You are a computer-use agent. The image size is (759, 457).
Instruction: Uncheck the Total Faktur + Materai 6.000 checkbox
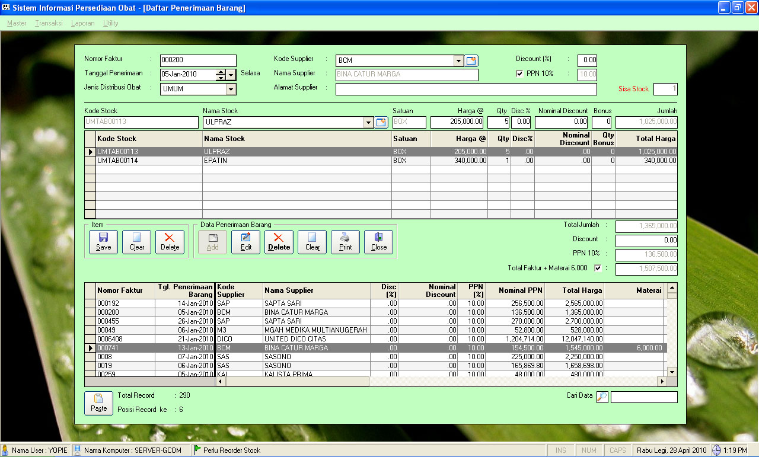click(x=598, y=268)
